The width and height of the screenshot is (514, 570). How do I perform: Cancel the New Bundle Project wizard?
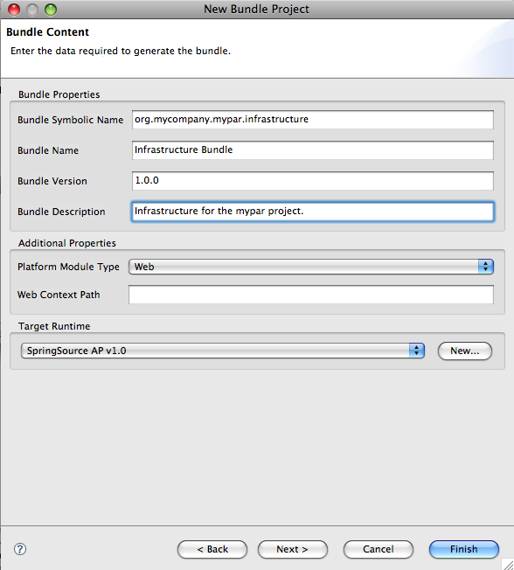pyautogui.click(x=378, y=549)
